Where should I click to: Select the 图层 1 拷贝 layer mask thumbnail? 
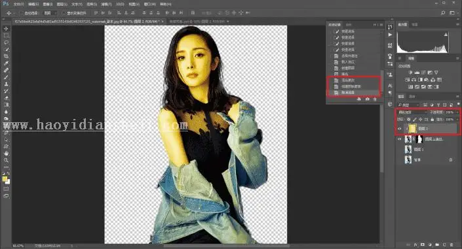419,139
